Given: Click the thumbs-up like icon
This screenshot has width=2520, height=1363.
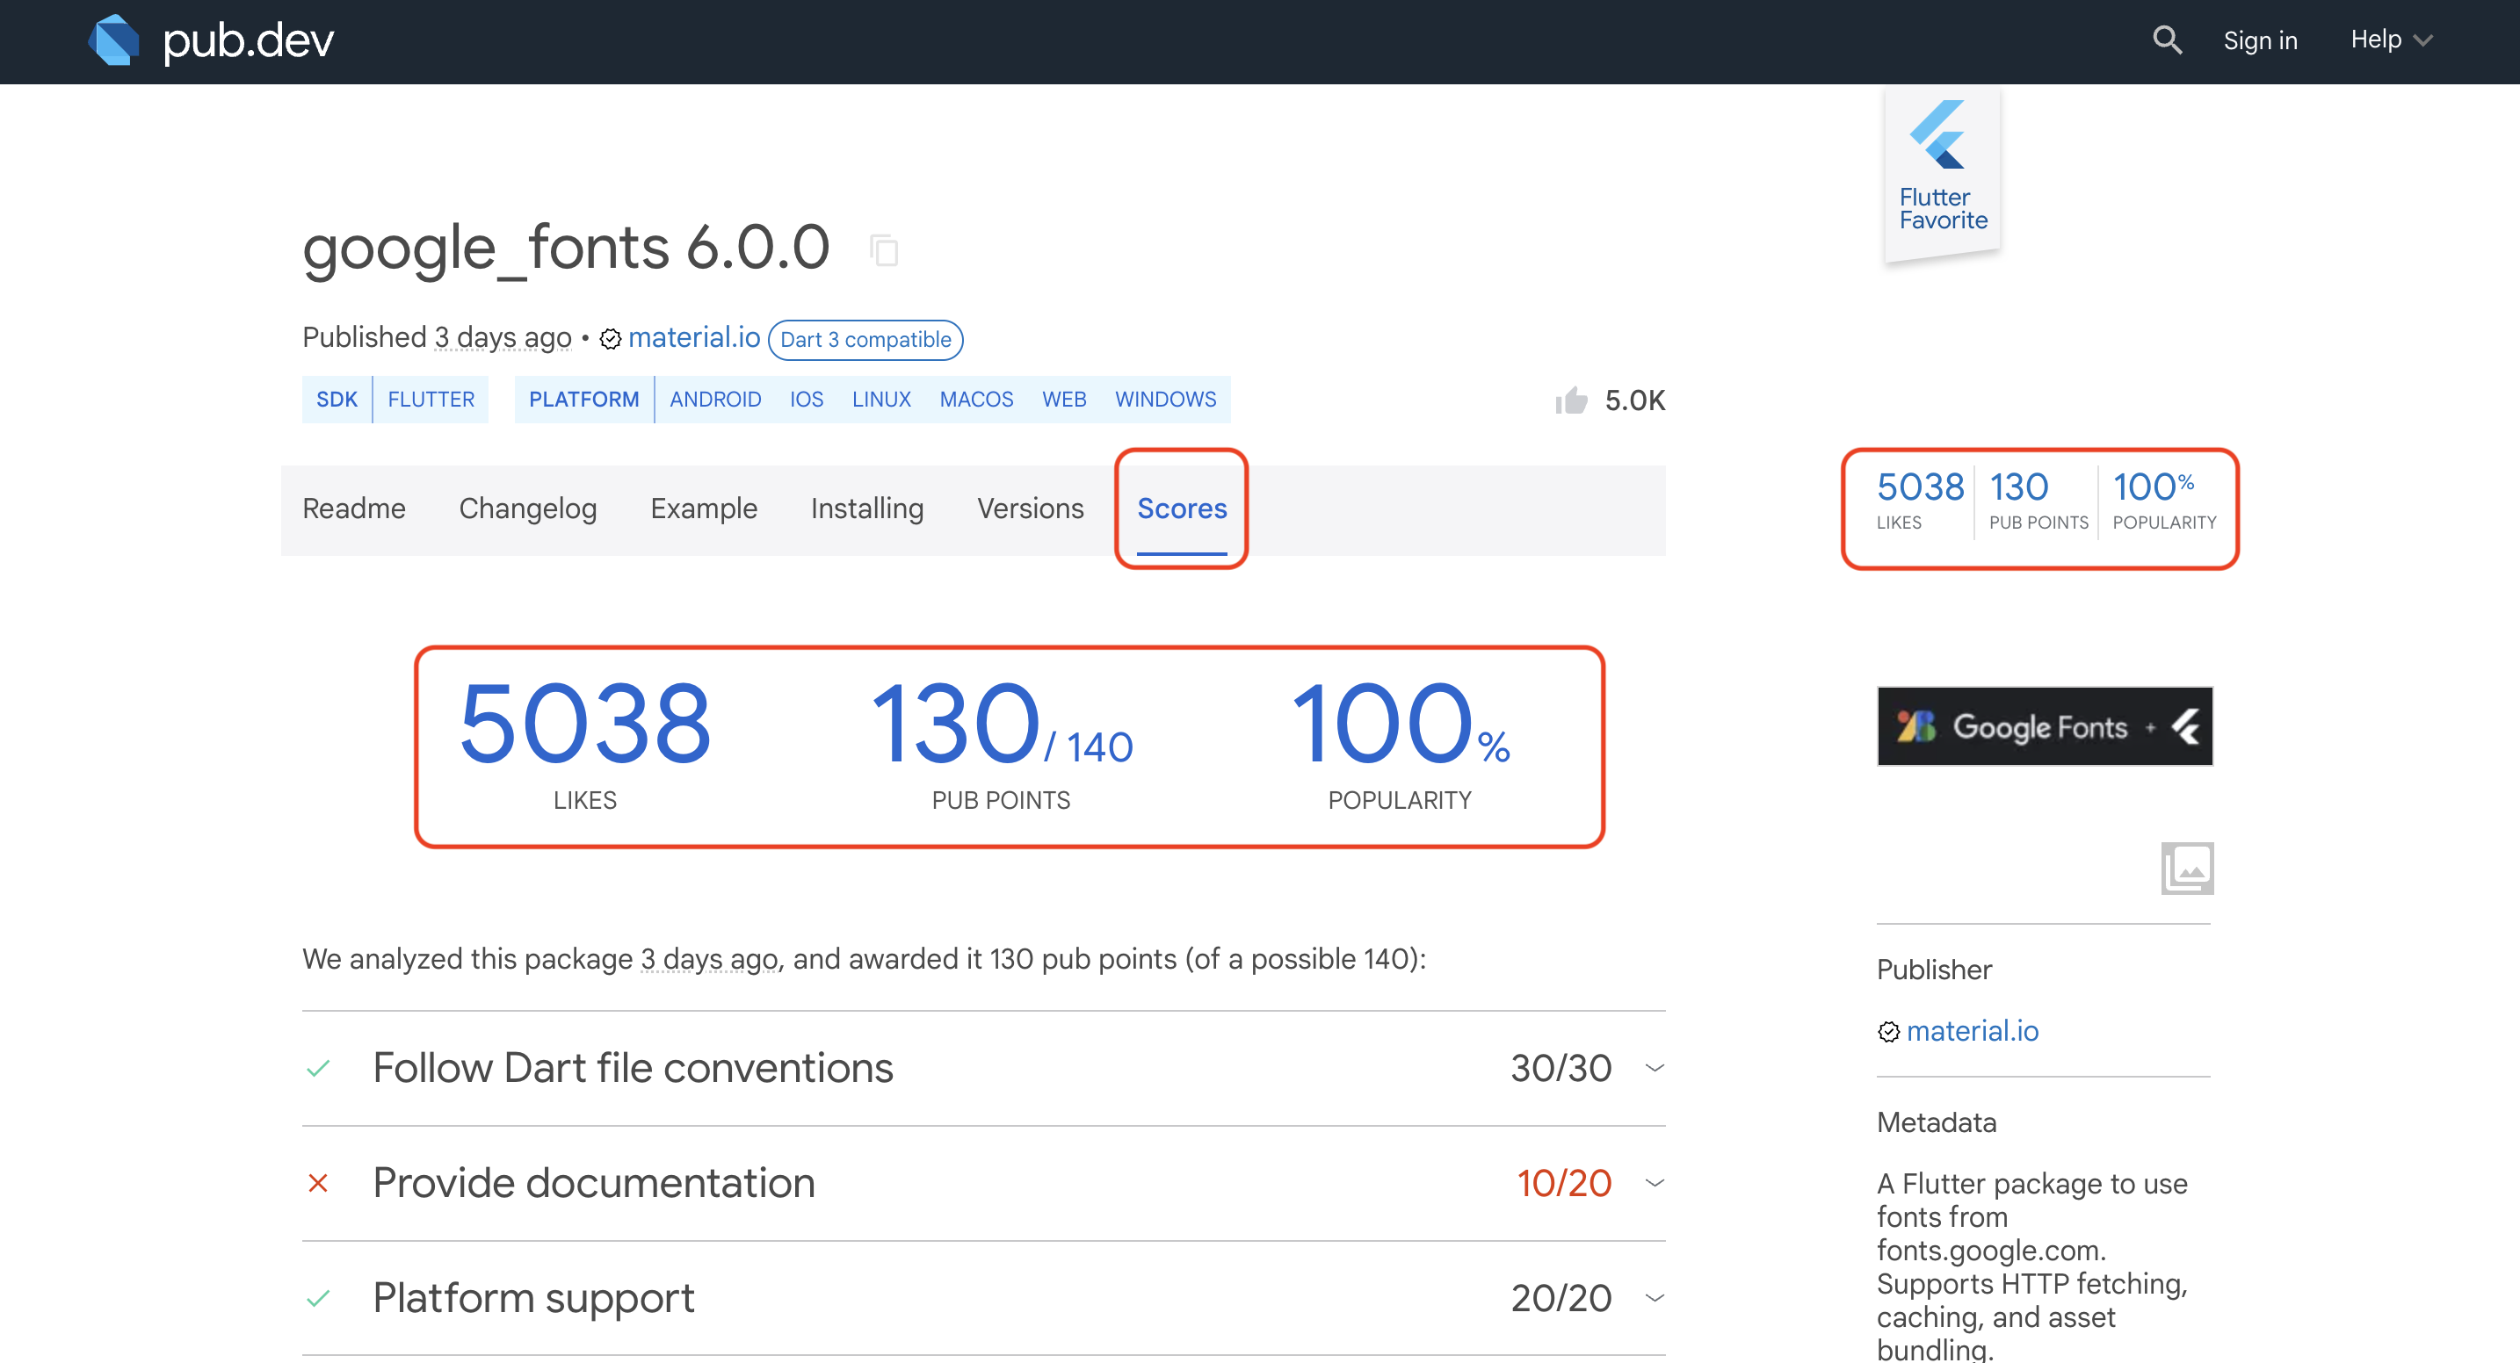Looking at the screenshot, I should (1571, 400).
